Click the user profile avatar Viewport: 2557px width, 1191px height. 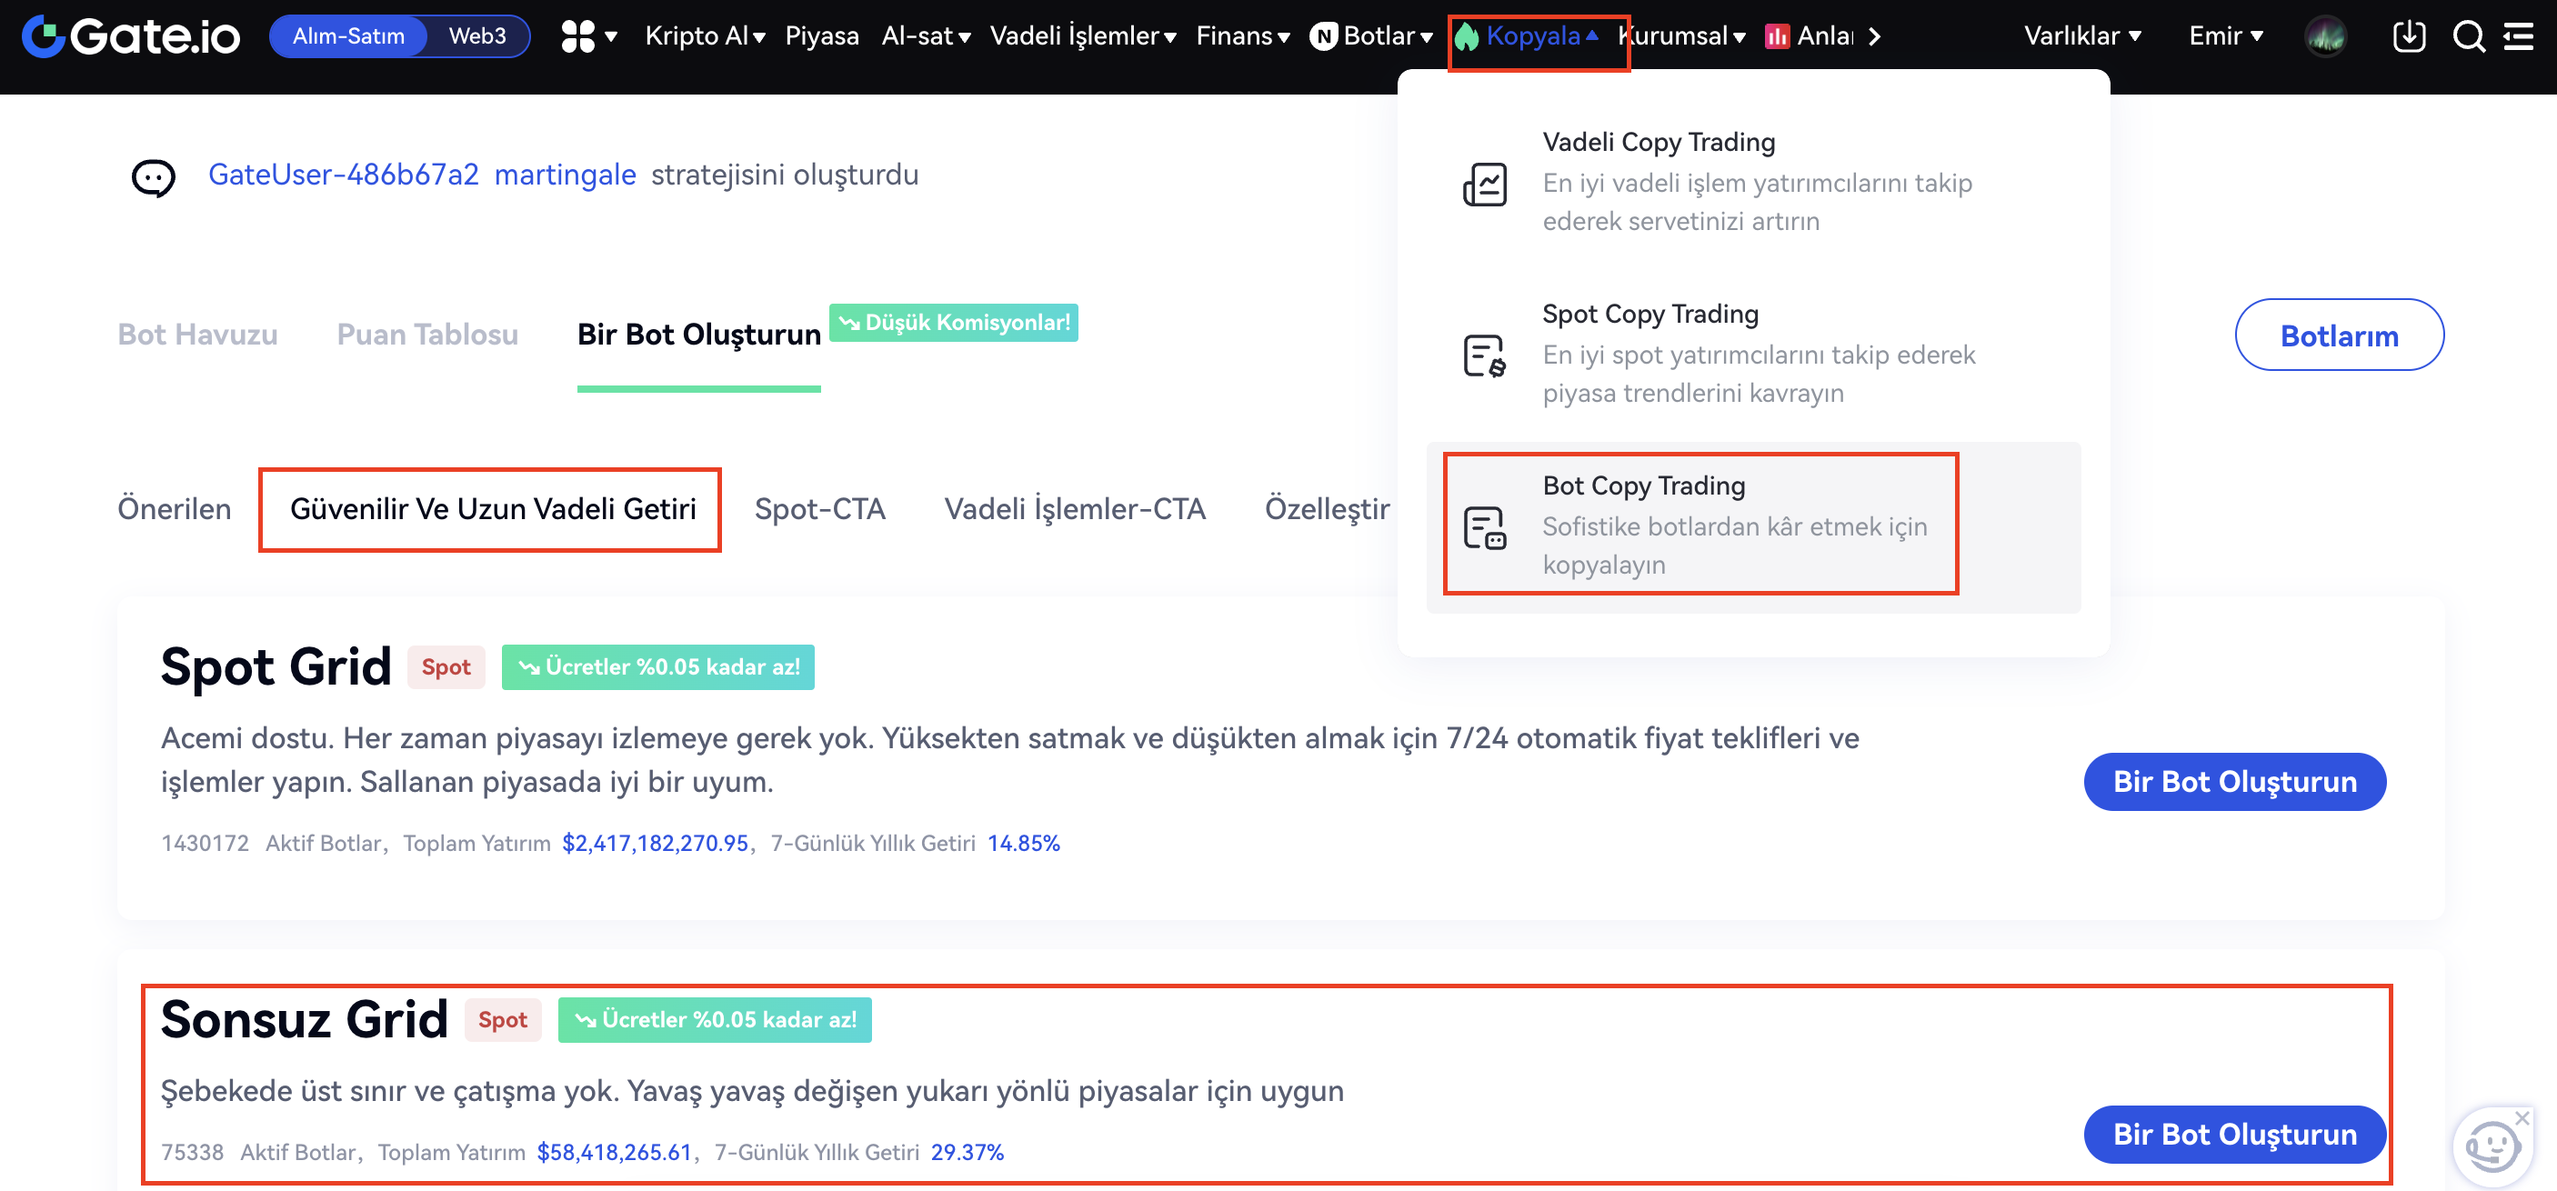click(x=2325, y=36)
